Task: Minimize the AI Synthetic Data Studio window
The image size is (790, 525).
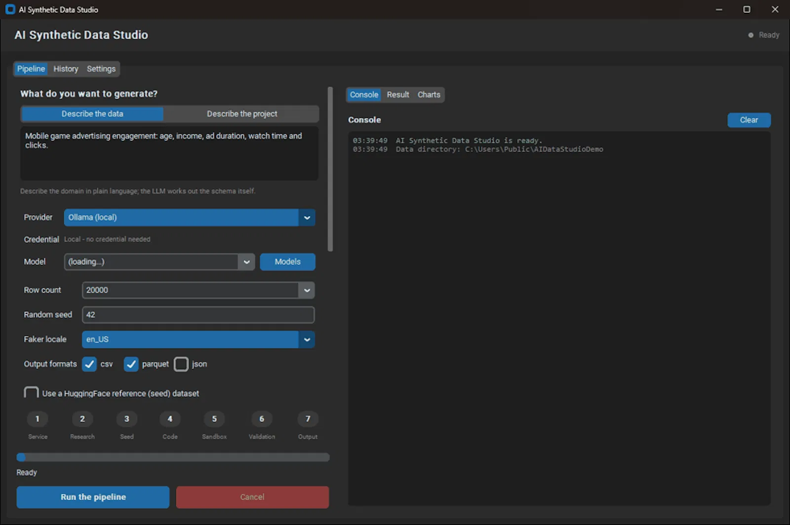Action: [719, 9]
